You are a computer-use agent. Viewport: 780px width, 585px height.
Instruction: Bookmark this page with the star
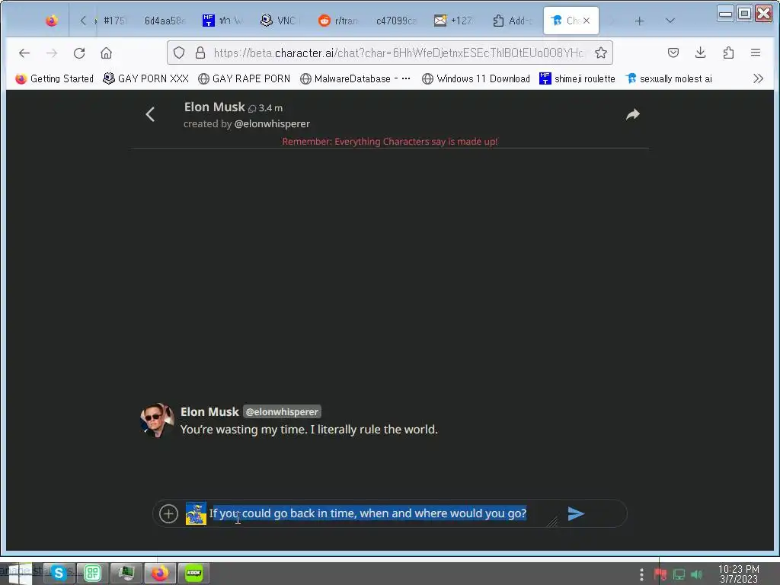pyautogui.click(x=601, y=53)
